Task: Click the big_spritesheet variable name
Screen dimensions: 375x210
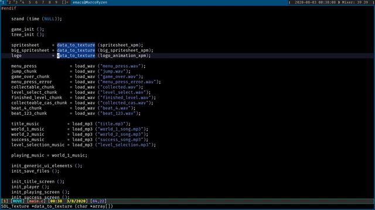Action: (30, 50)
